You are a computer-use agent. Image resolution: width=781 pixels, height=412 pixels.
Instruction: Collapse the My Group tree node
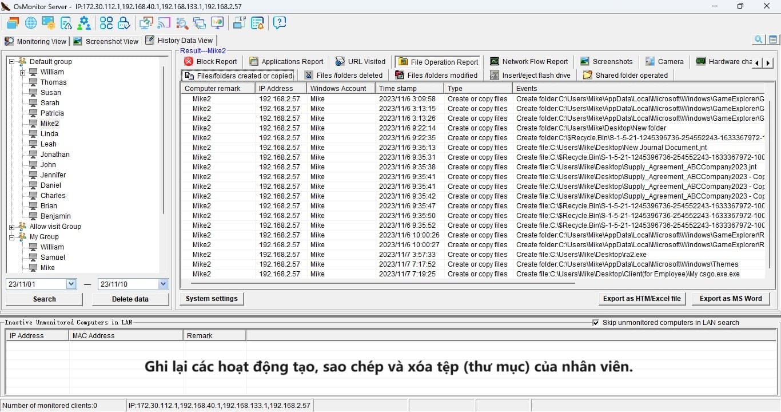coord(11,237)
